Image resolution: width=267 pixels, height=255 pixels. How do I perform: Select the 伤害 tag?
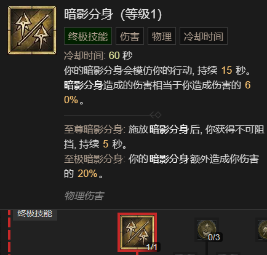click(130, 36)
